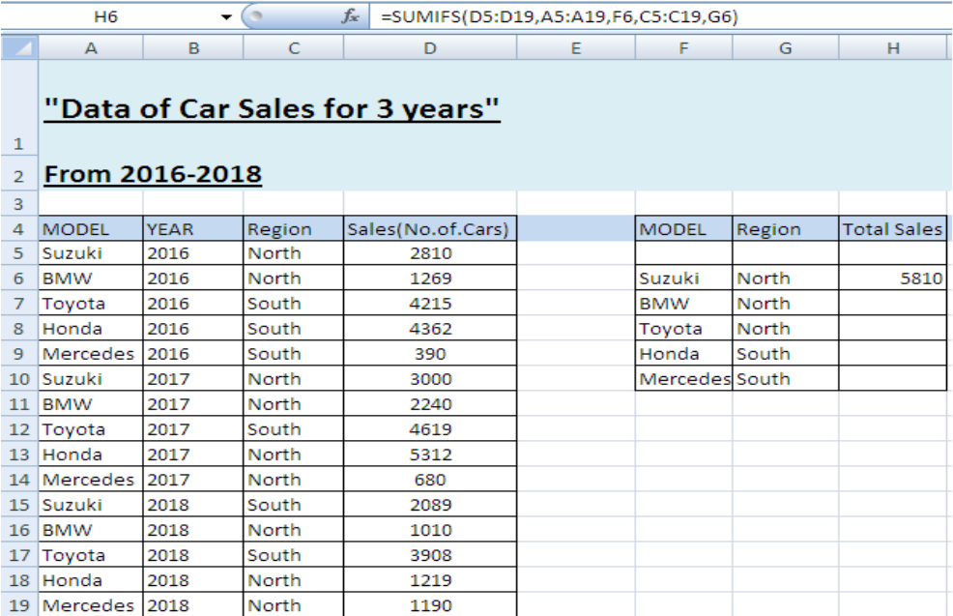Select column G header
Image resolution: width=953 pixels, height=616 pixels.
coord(785,48)
